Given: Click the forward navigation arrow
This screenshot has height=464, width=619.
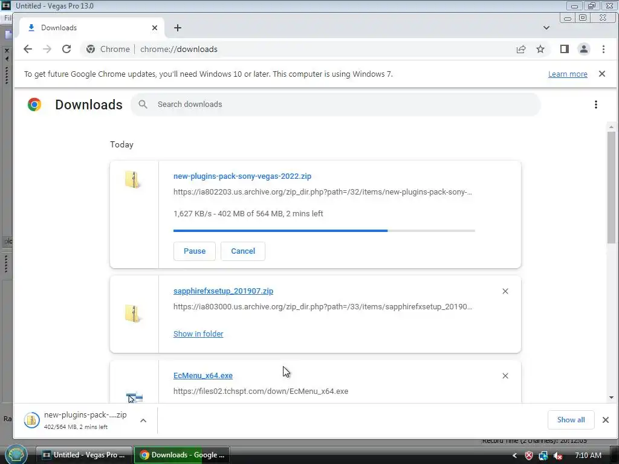Looking at the screenshot, I should [47, 49].
